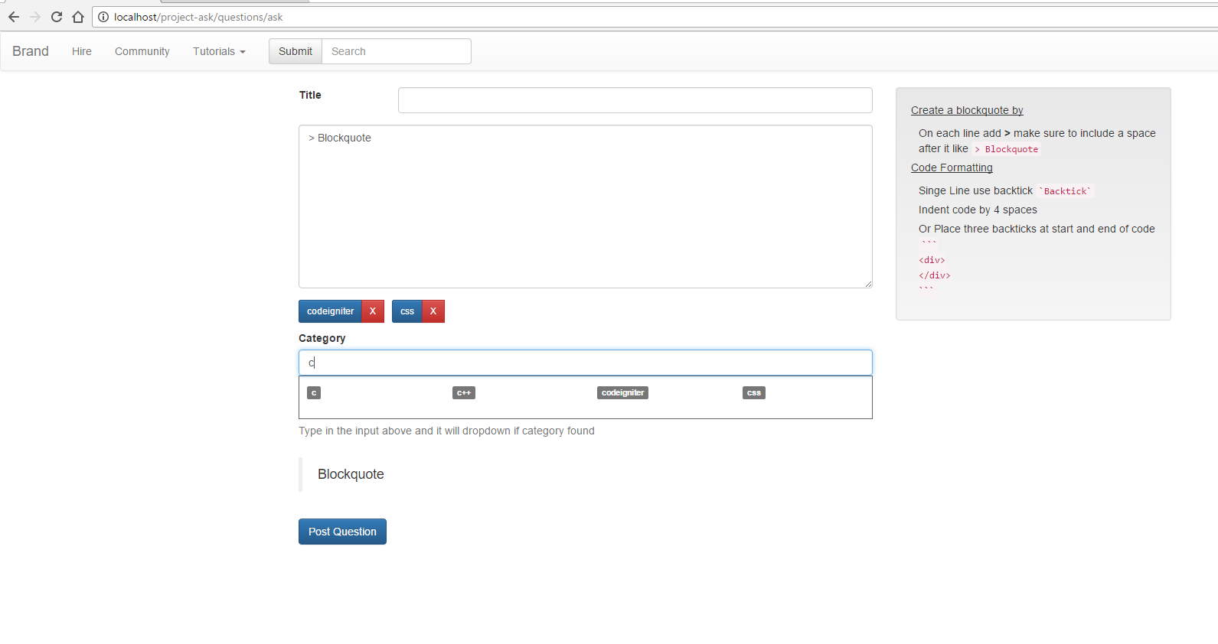Click into the Title input field
The image size is (1218, 644).
(635, 100)
